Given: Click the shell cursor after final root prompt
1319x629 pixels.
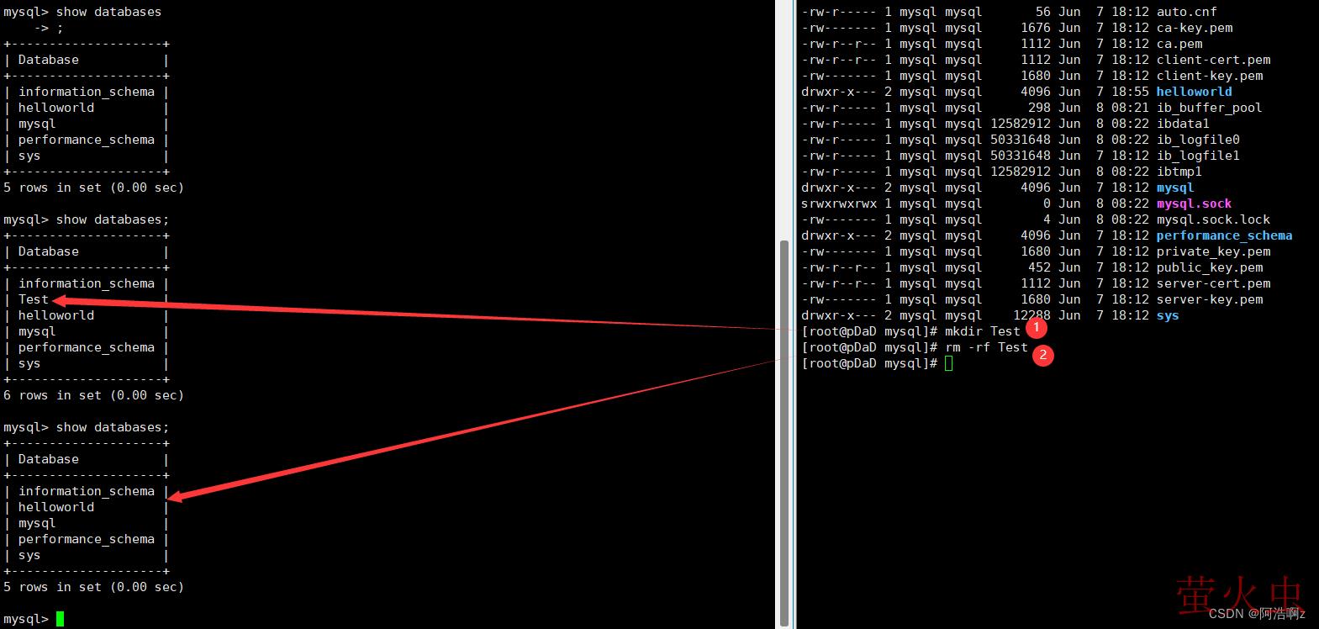Looking at the screenshot, I should (948, 363).
